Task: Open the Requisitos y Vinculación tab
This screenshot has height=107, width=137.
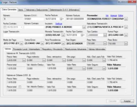Action: [52, 49]
